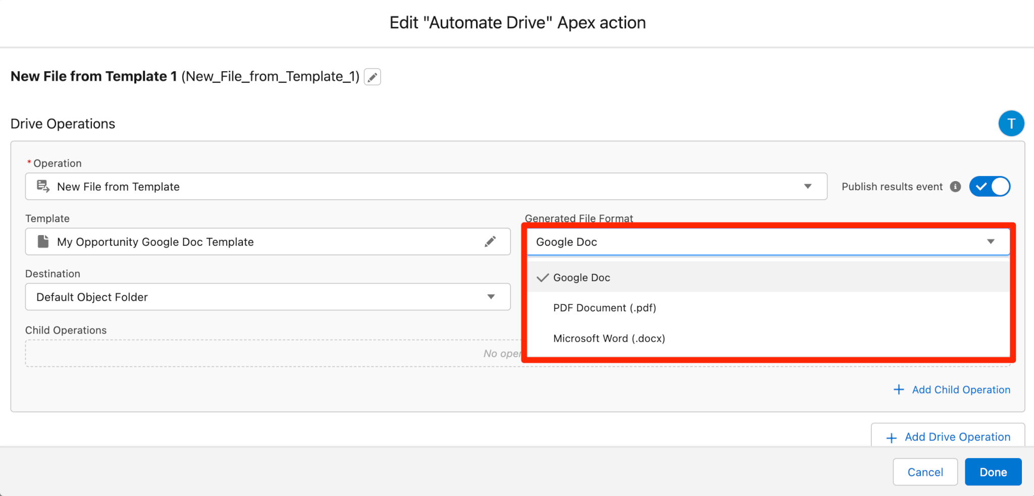
Task: Choose PDF Document (.pdf) format
Action: click(768, 308)
